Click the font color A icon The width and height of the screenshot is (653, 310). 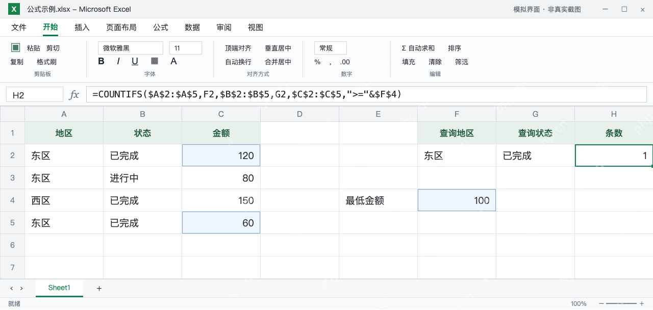point(173,61)
